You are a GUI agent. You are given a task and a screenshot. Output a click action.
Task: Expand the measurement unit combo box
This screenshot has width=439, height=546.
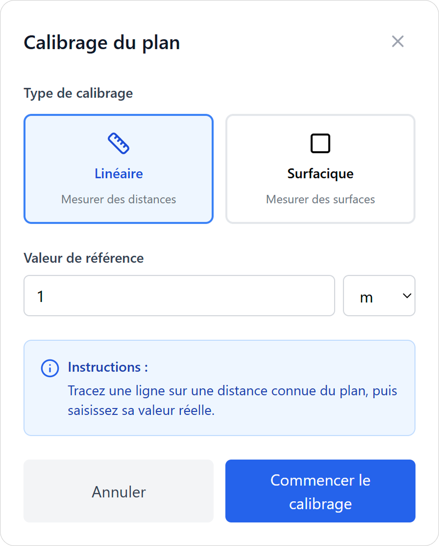click(379, 296)
